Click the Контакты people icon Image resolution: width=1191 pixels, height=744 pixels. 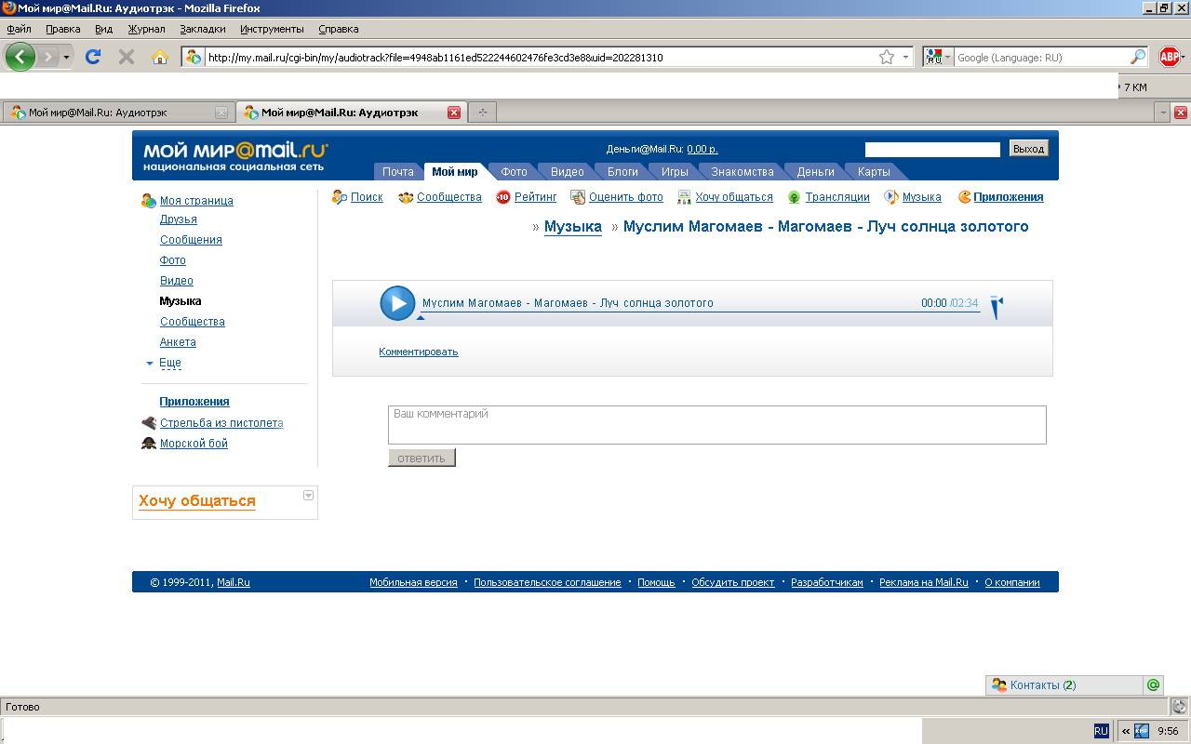pyautogui.click(x=999, y=684)
